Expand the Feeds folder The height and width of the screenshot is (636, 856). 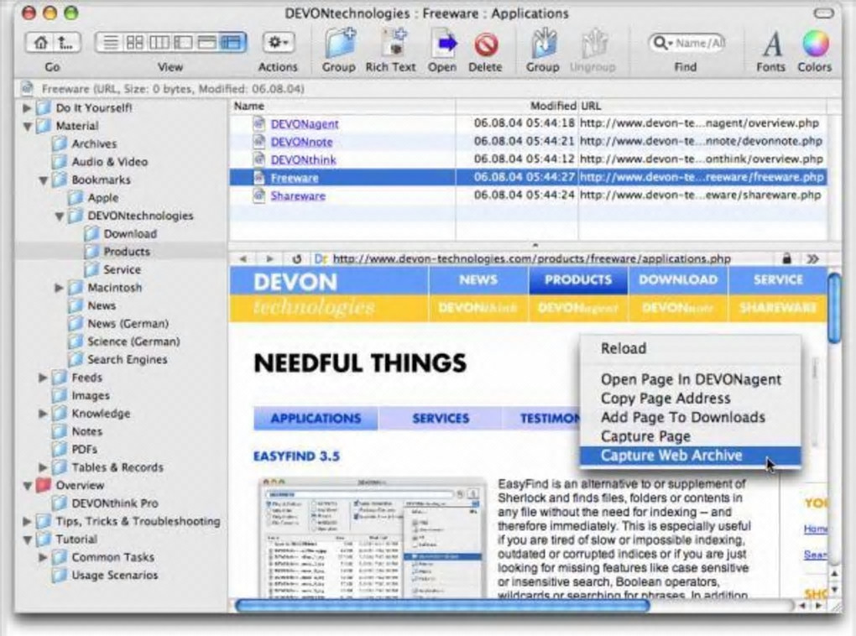tap(43, 378)
